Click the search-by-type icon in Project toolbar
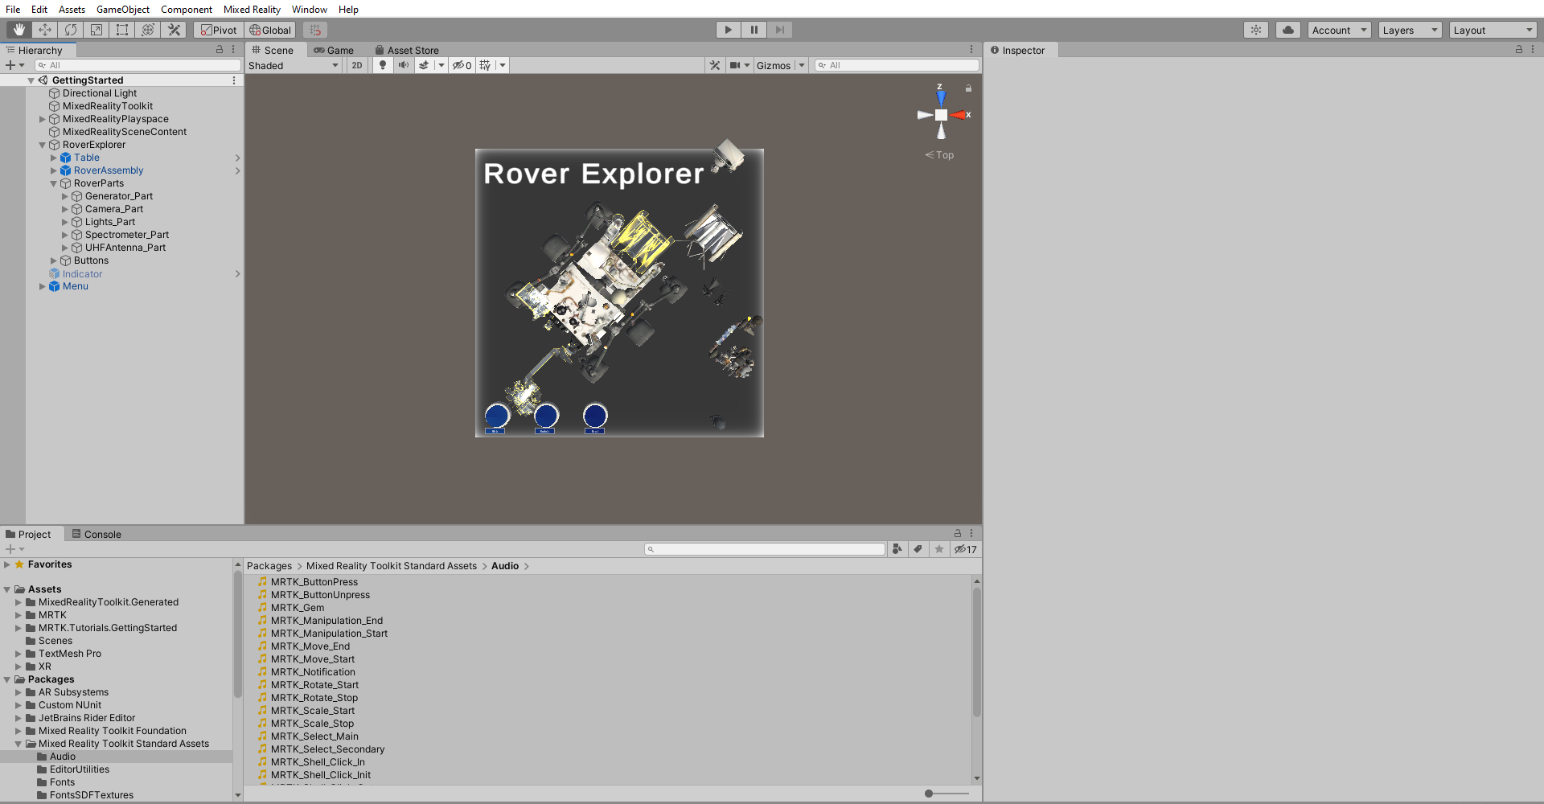 click(898, 549)
